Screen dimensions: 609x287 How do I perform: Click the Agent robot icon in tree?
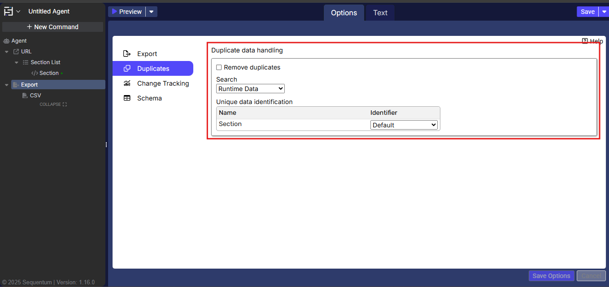[6, 41]
